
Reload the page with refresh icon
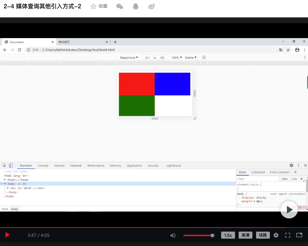(20, 50)
